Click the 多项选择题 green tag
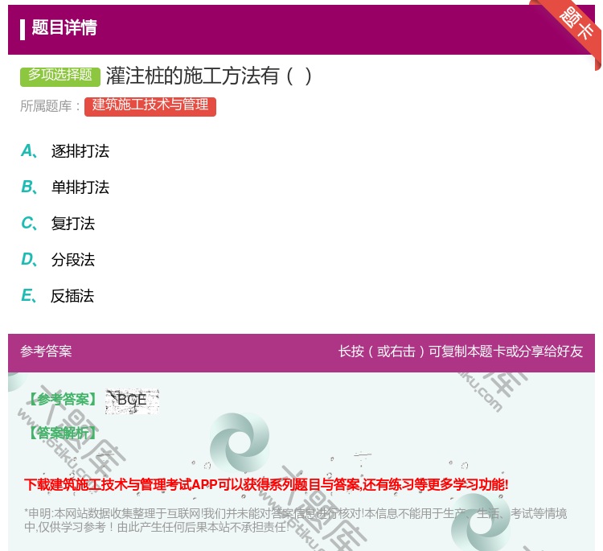 point(60,76)
